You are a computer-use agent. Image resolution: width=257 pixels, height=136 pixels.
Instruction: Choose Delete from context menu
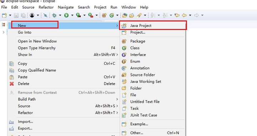[64, 84]
